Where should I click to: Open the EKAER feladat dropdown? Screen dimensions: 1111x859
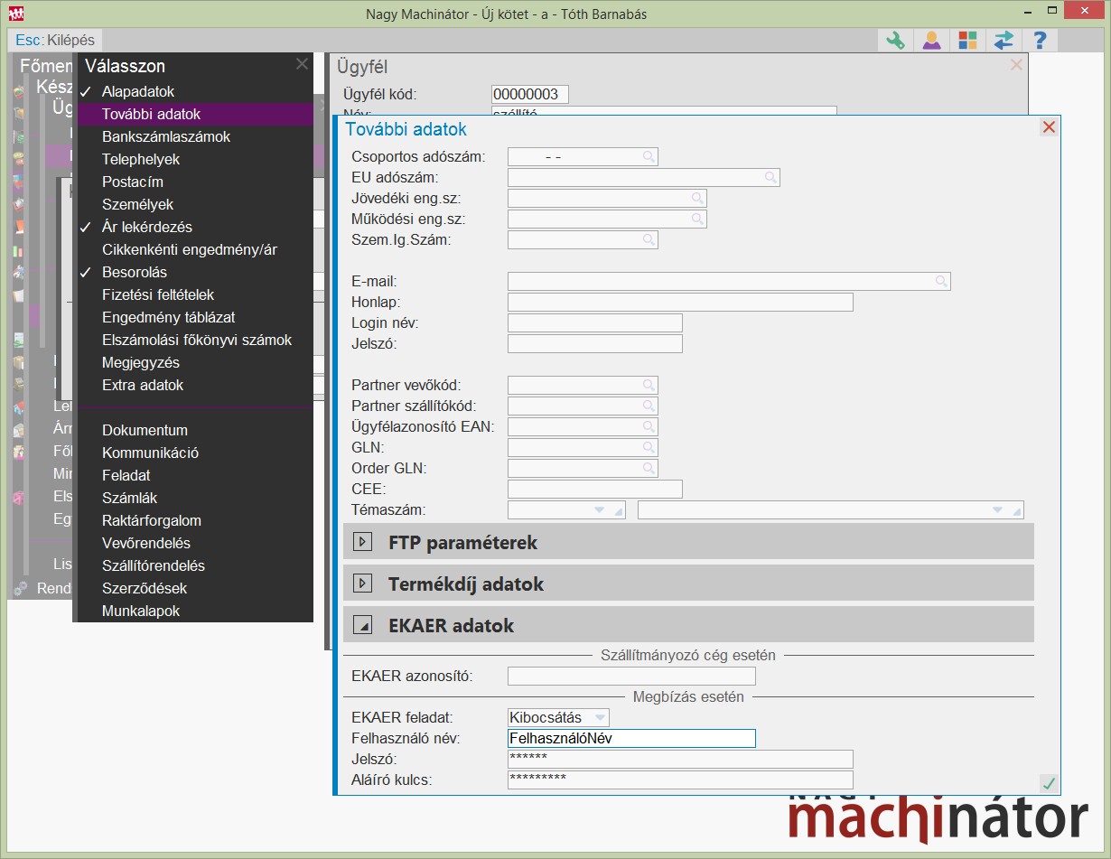599,717
